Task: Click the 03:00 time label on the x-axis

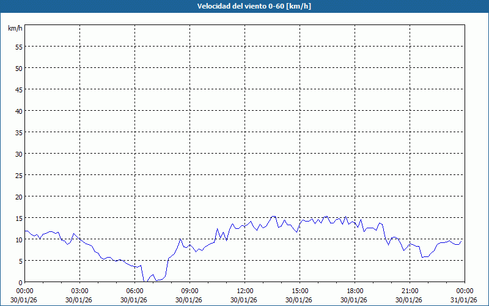Action: click(x=79, y=291)
